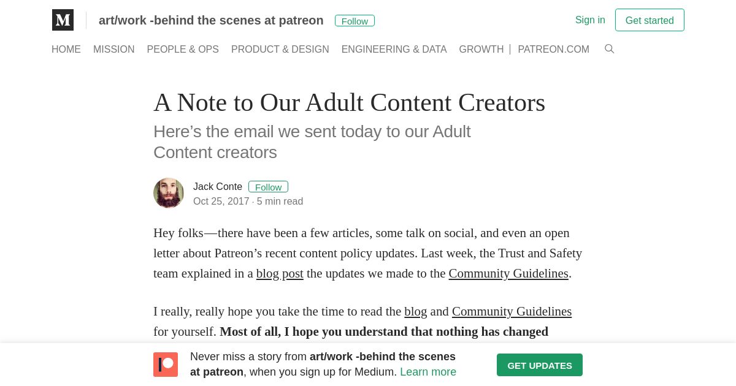Open Jack Conte's avatar photo

(169, 193)
